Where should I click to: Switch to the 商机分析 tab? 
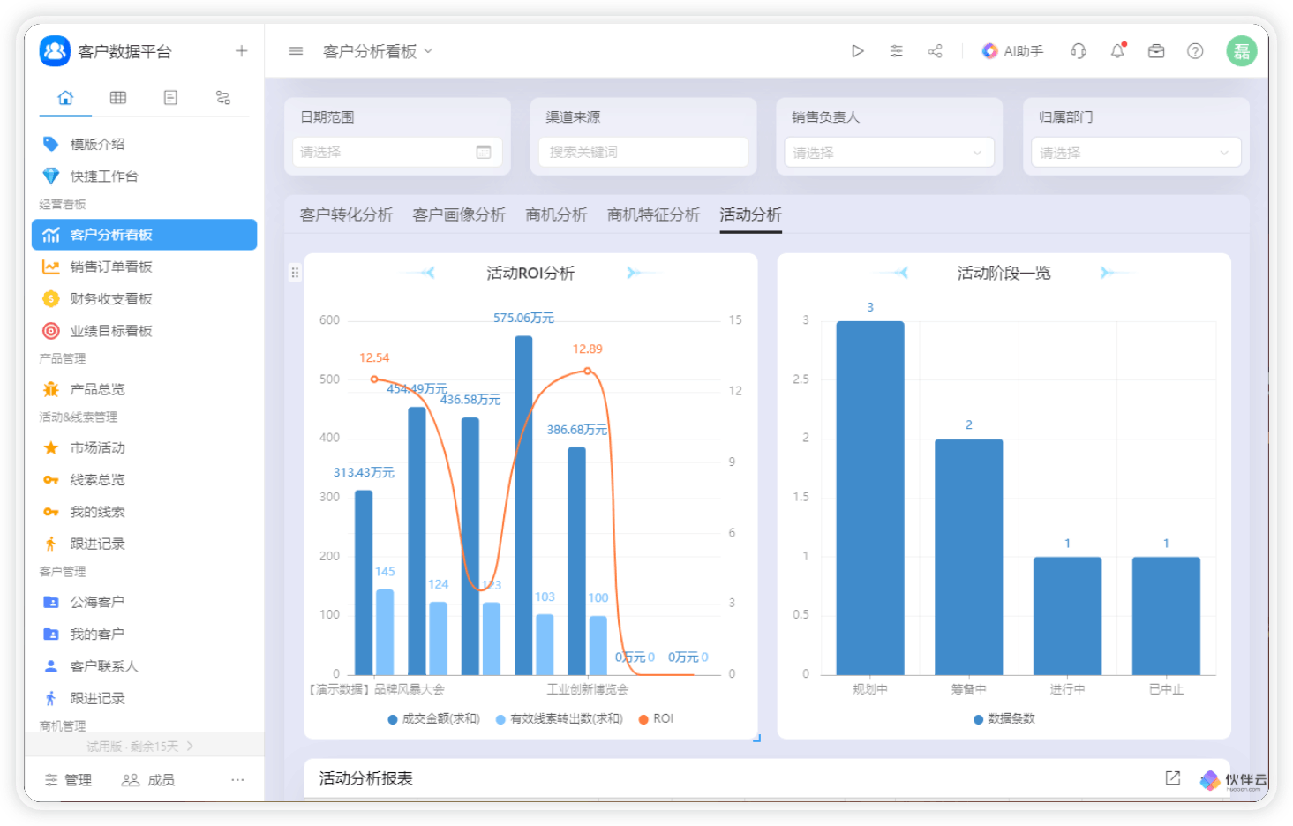coord(556,214)
